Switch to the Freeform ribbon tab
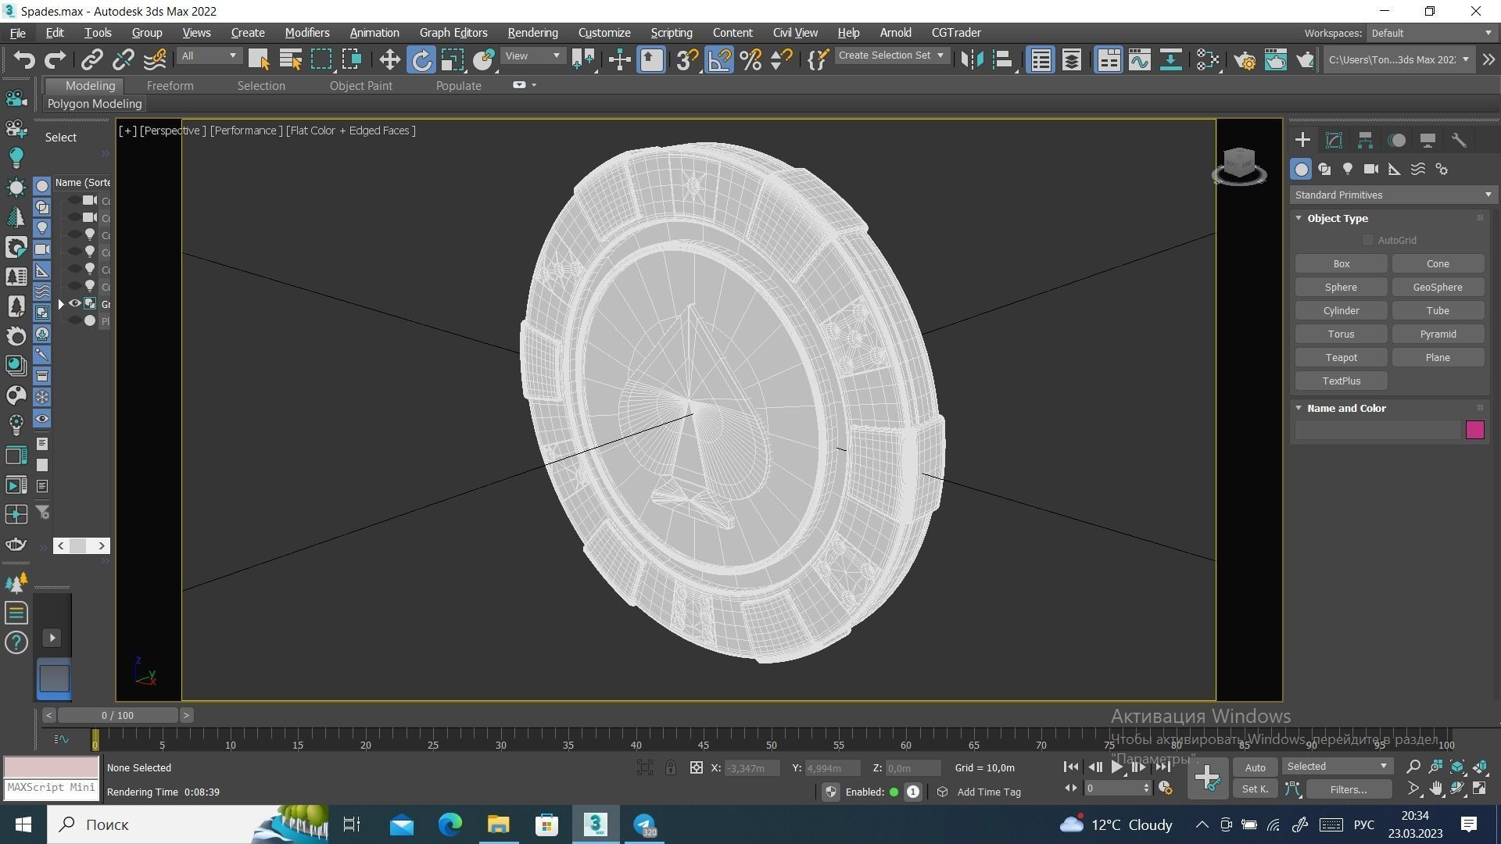This screenshot has width=1501, height=844. click(170, 86)
